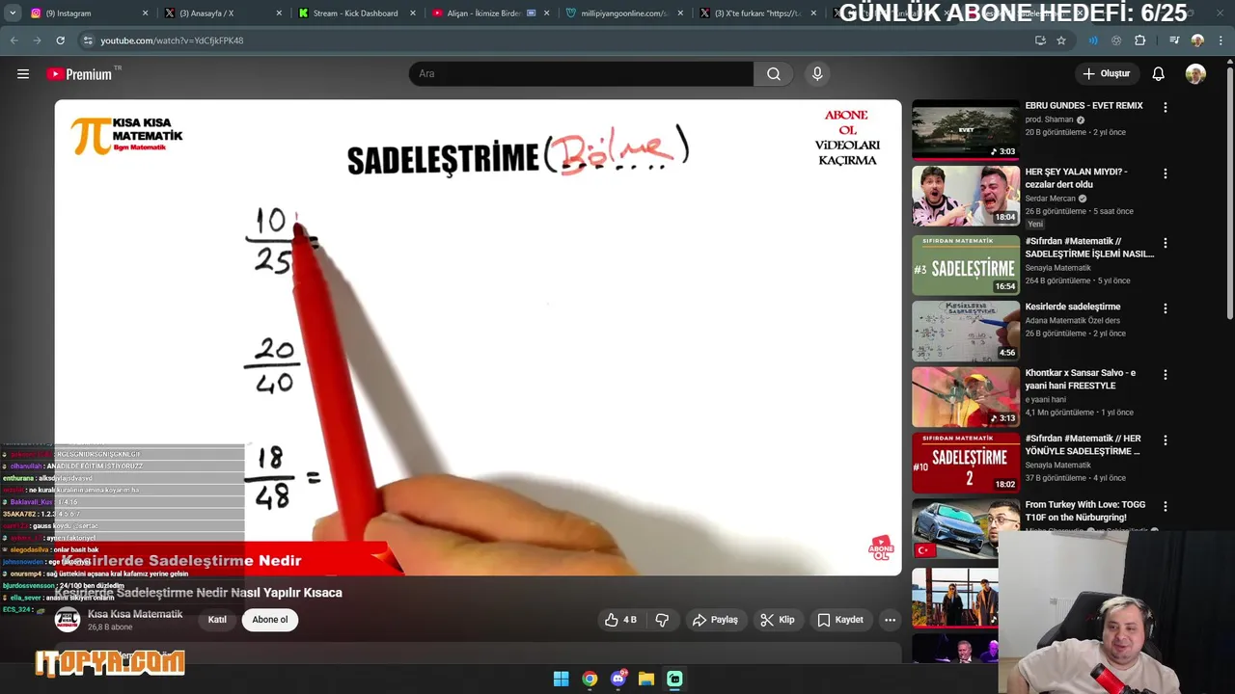Go forward in the browser
This screenshot has height=694, width=1235.
pos(37,40)
